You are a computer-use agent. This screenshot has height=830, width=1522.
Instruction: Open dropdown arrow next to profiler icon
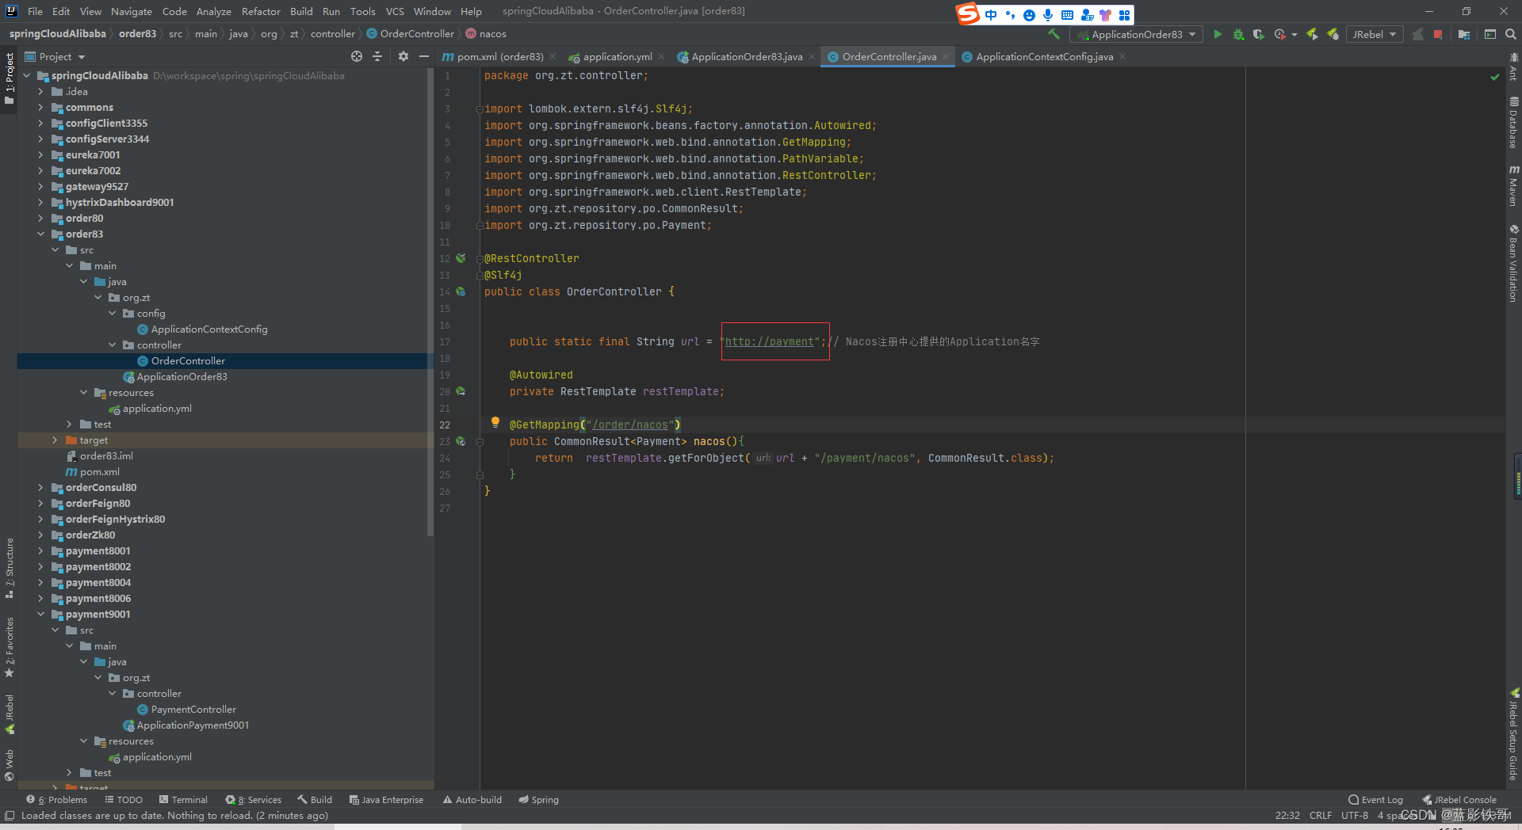tap(1294, 35)
